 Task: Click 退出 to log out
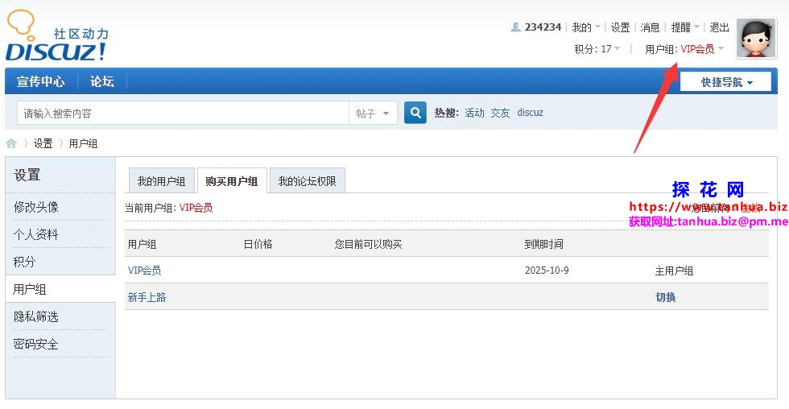tap(719, 27)
